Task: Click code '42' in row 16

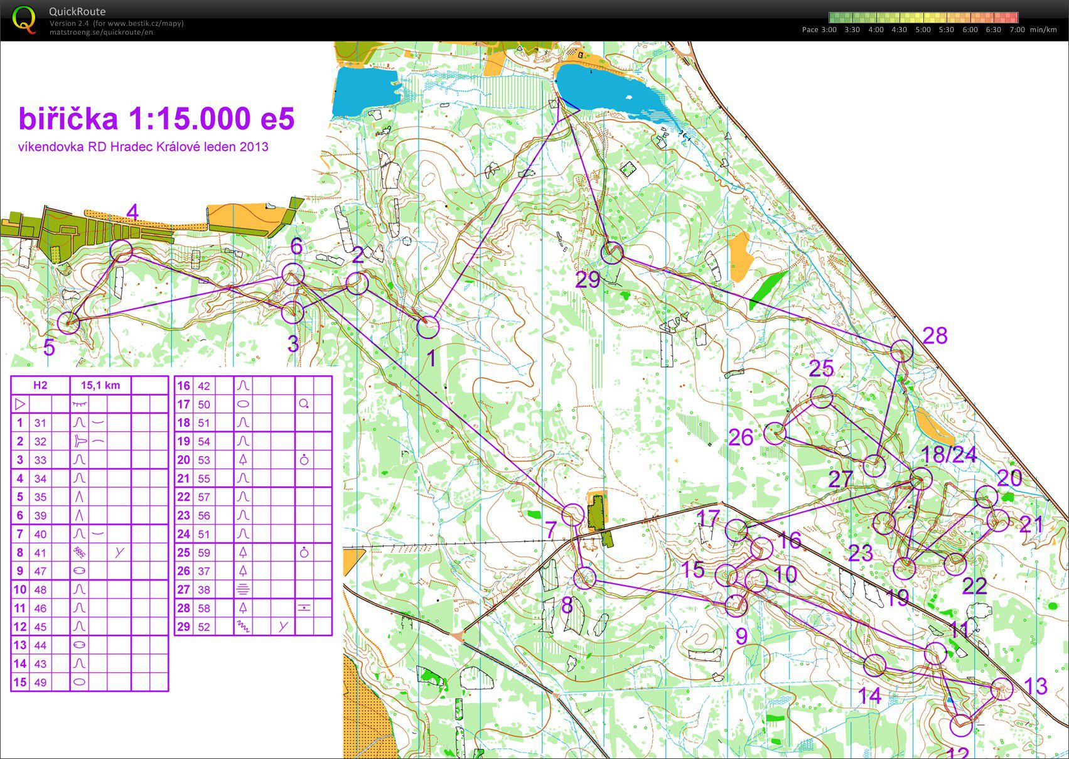Action: point(204,386)
